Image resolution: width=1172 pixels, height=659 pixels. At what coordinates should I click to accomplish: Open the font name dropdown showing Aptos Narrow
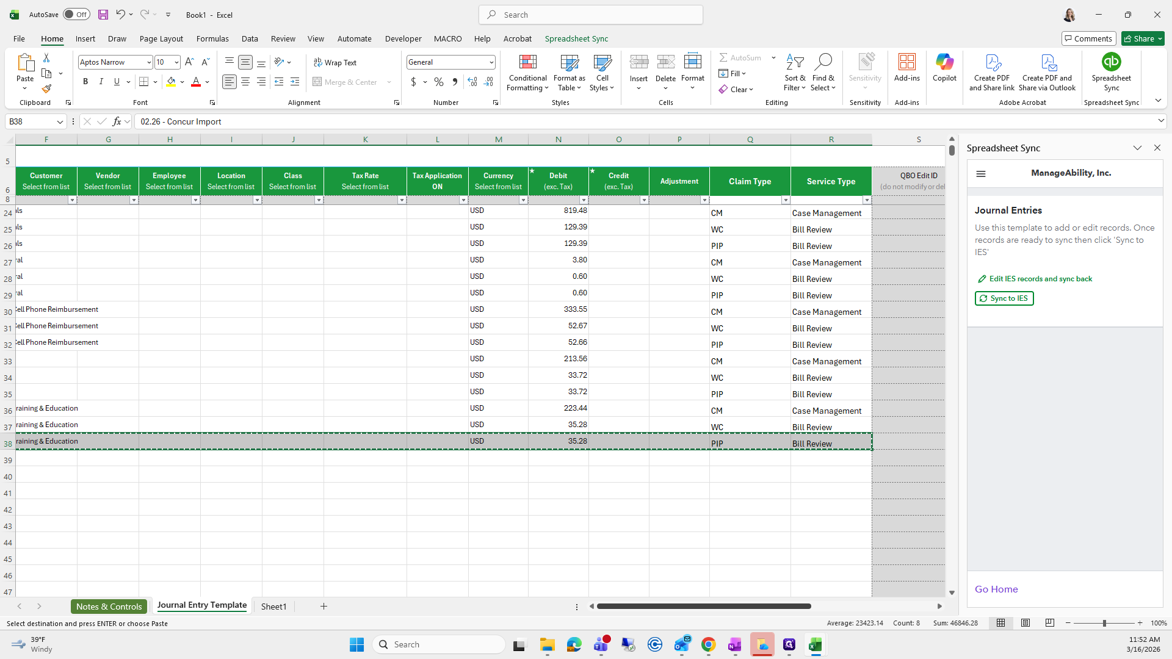pyautogui.click(x=148, y=62)
